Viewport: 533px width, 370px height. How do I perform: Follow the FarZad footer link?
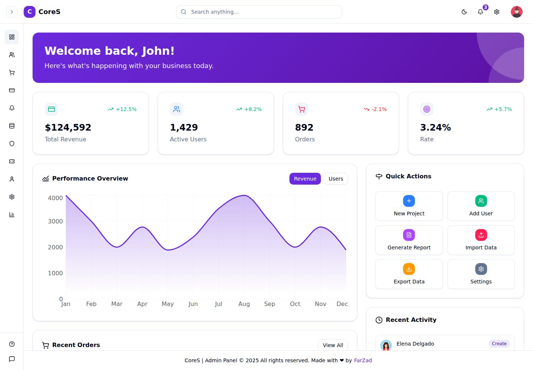(363, 360)
